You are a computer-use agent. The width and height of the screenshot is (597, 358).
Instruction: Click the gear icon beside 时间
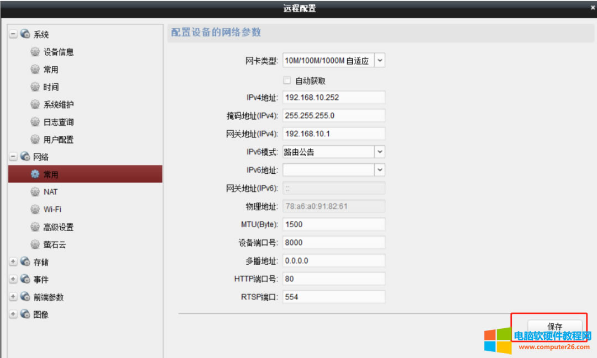(x=35, y=87)
